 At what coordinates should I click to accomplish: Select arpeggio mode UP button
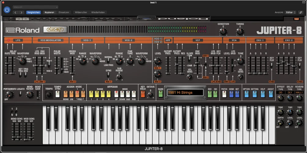pos(116,94)
